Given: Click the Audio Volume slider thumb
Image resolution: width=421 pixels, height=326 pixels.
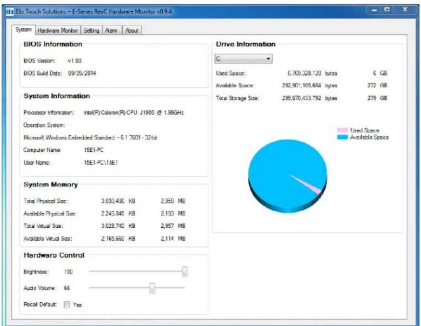Looking at the screenshot, I should (x=152, y=288).
